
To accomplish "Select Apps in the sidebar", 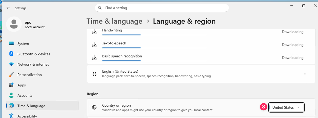I will tap(42, 85).
